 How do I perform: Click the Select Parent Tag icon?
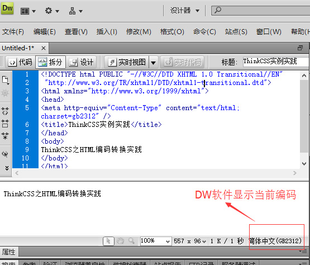5,154
